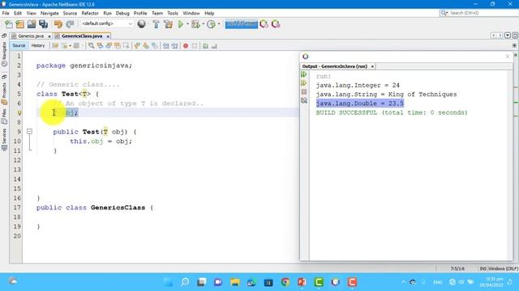Click the Undo toolbar icon
Screen dimensions: 519x291
[x=58, y=24]
